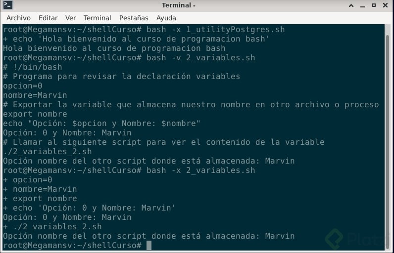Open the Terminal menu in menu bar

(97, 18)
